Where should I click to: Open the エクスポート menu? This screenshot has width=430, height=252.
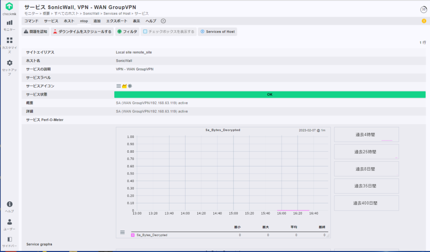pos(117,21)
